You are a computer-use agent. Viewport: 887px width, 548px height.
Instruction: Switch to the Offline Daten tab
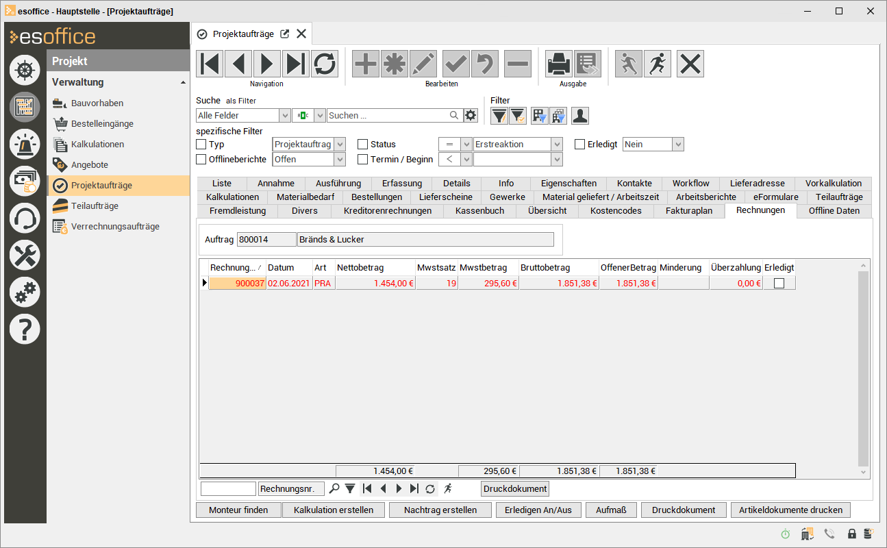[834, 211]
